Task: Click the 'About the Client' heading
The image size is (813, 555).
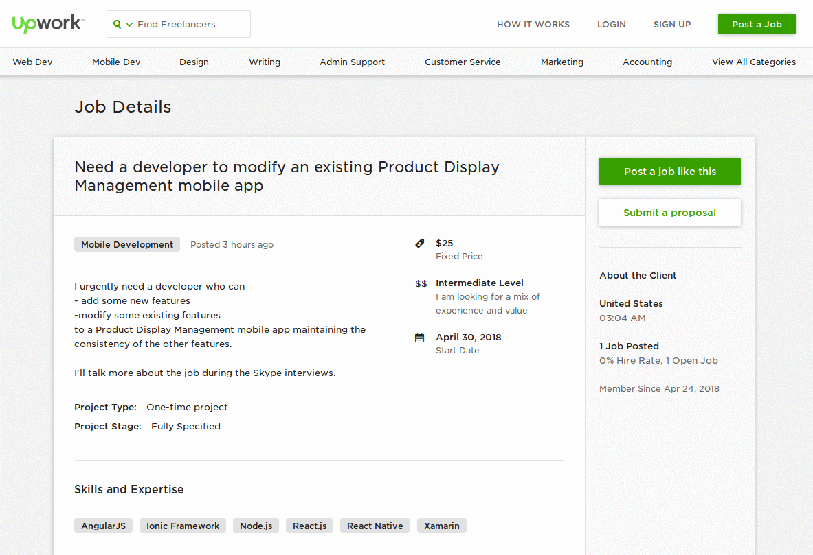Action: click(x=638, y=275)
